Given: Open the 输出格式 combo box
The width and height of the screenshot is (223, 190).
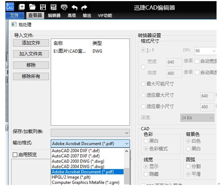Looking at the screenshot, I should tap(90, 144).
